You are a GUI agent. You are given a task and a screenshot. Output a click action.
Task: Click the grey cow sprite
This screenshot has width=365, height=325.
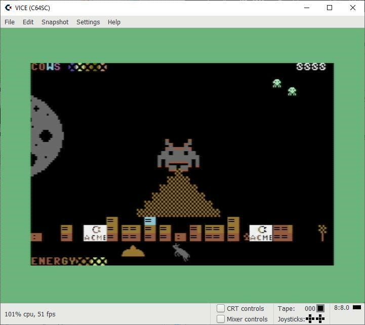(181, 253)
